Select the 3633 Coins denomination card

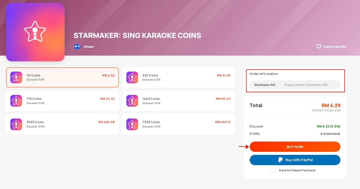[x=62, y=124]
